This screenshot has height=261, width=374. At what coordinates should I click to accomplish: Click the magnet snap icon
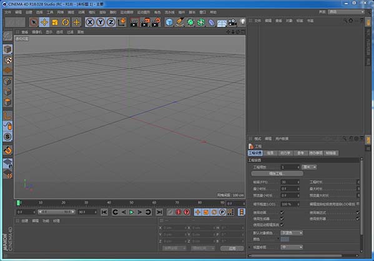[x=8, y=150]
